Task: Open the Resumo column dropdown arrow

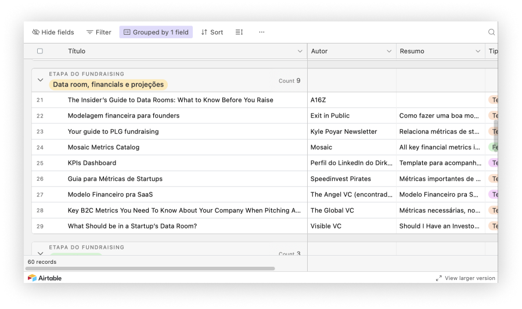Action: point(478,51)
